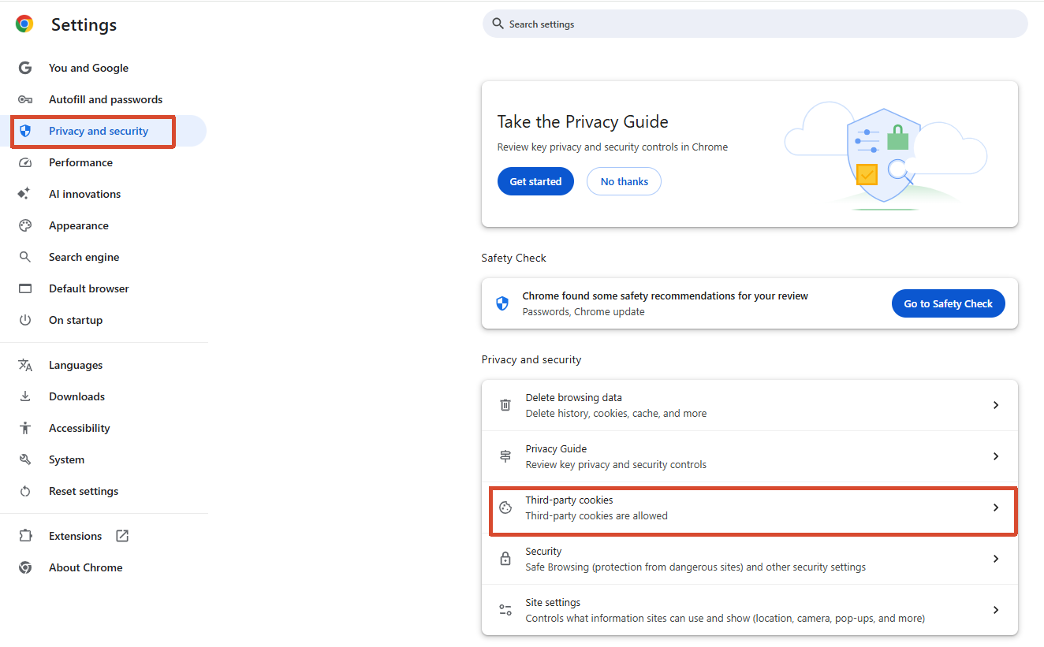This screenshot has height=647, width=1044.
Task: Click the Accessibility person icon
Action: (x=25, y=428)
